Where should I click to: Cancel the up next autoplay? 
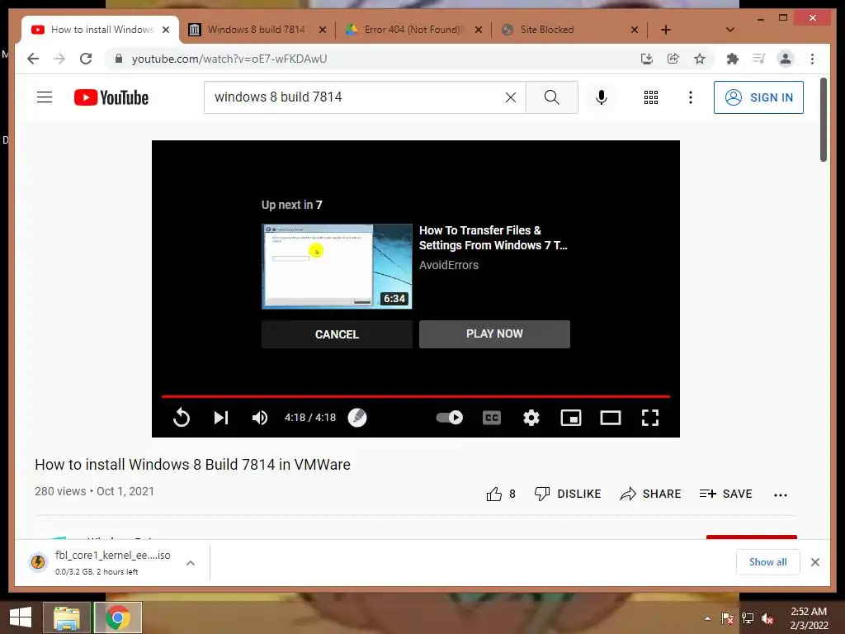[337, 334]
